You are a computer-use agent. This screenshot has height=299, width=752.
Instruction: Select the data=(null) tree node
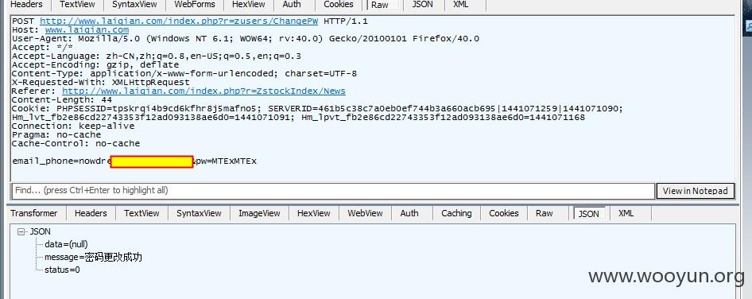pos(66,244)
